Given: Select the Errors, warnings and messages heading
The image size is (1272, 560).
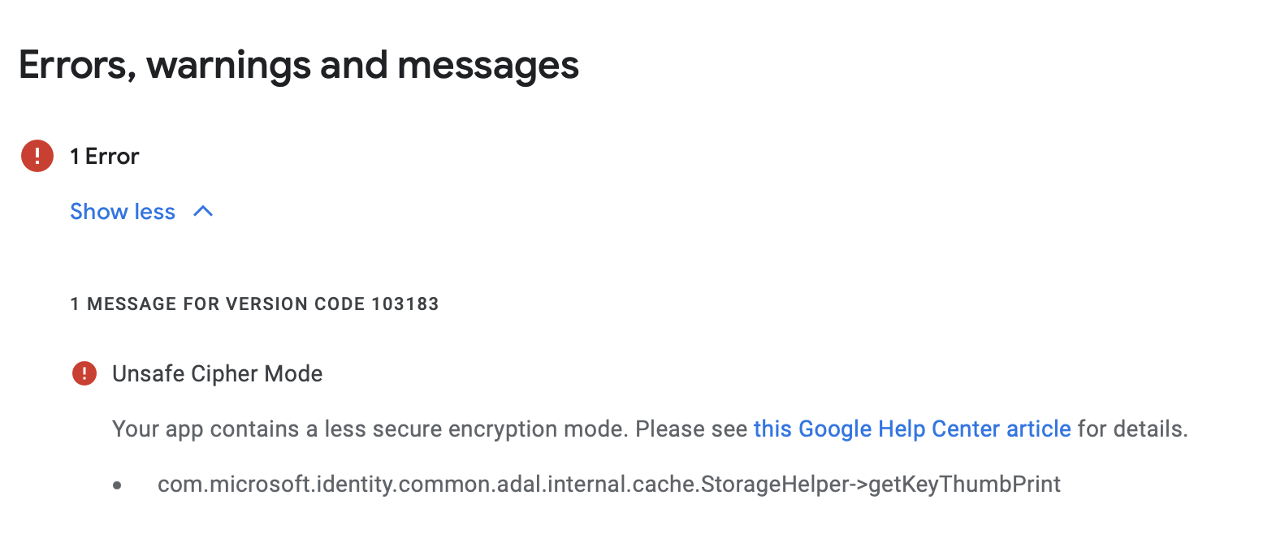Looking at the screenshot, I should (298, 65).
